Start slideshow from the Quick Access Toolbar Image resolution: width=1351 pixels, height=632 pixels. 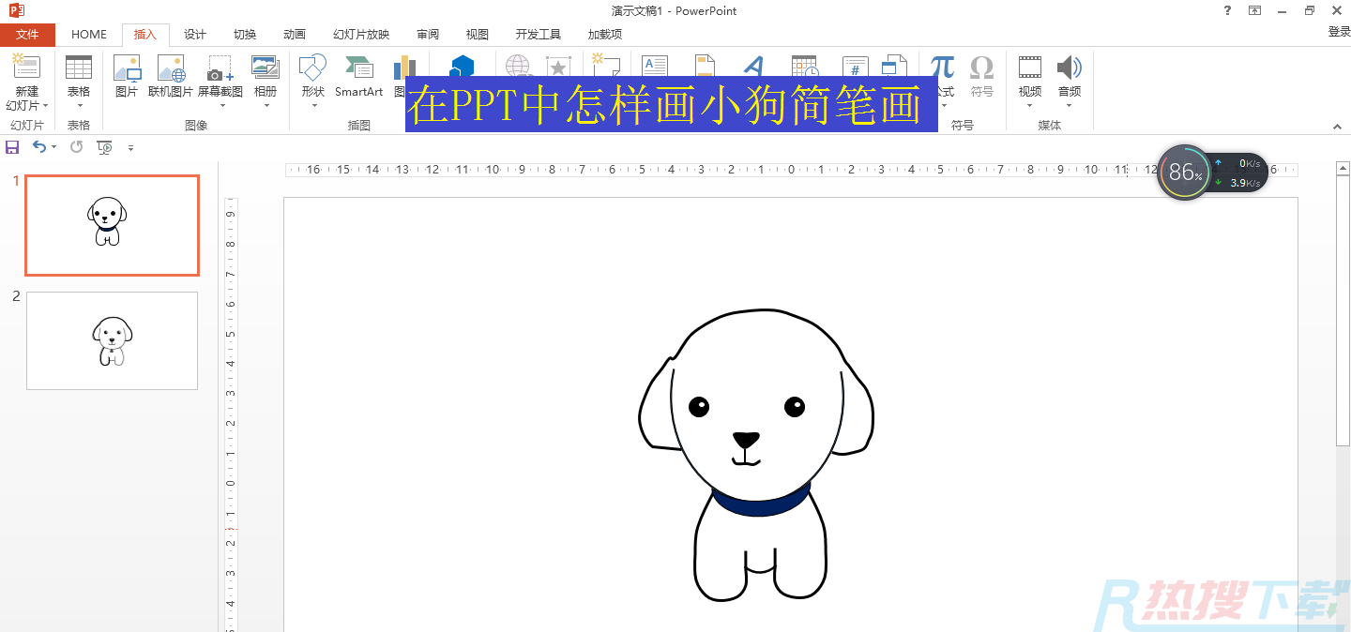click(104, 146)
